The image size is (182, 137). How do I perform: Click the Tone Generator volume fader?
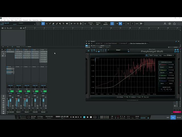[11, 100]
